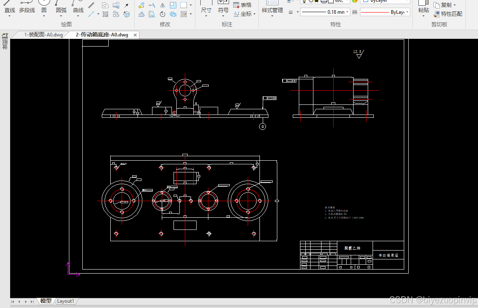Image resolution: width=478 pixels, height=308 pixels.
Task: Click the mirror tool icon
Action: tap(163, 5)
